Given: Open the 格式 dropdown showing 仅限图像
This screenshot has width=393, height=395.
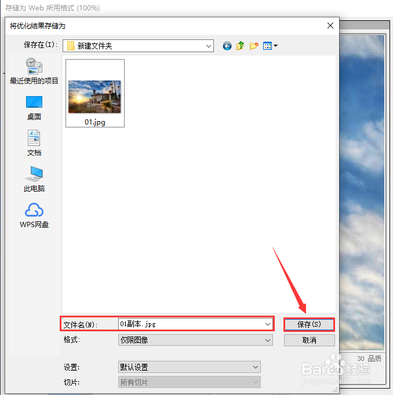Looking at the screenshot, I should point(195,341).
